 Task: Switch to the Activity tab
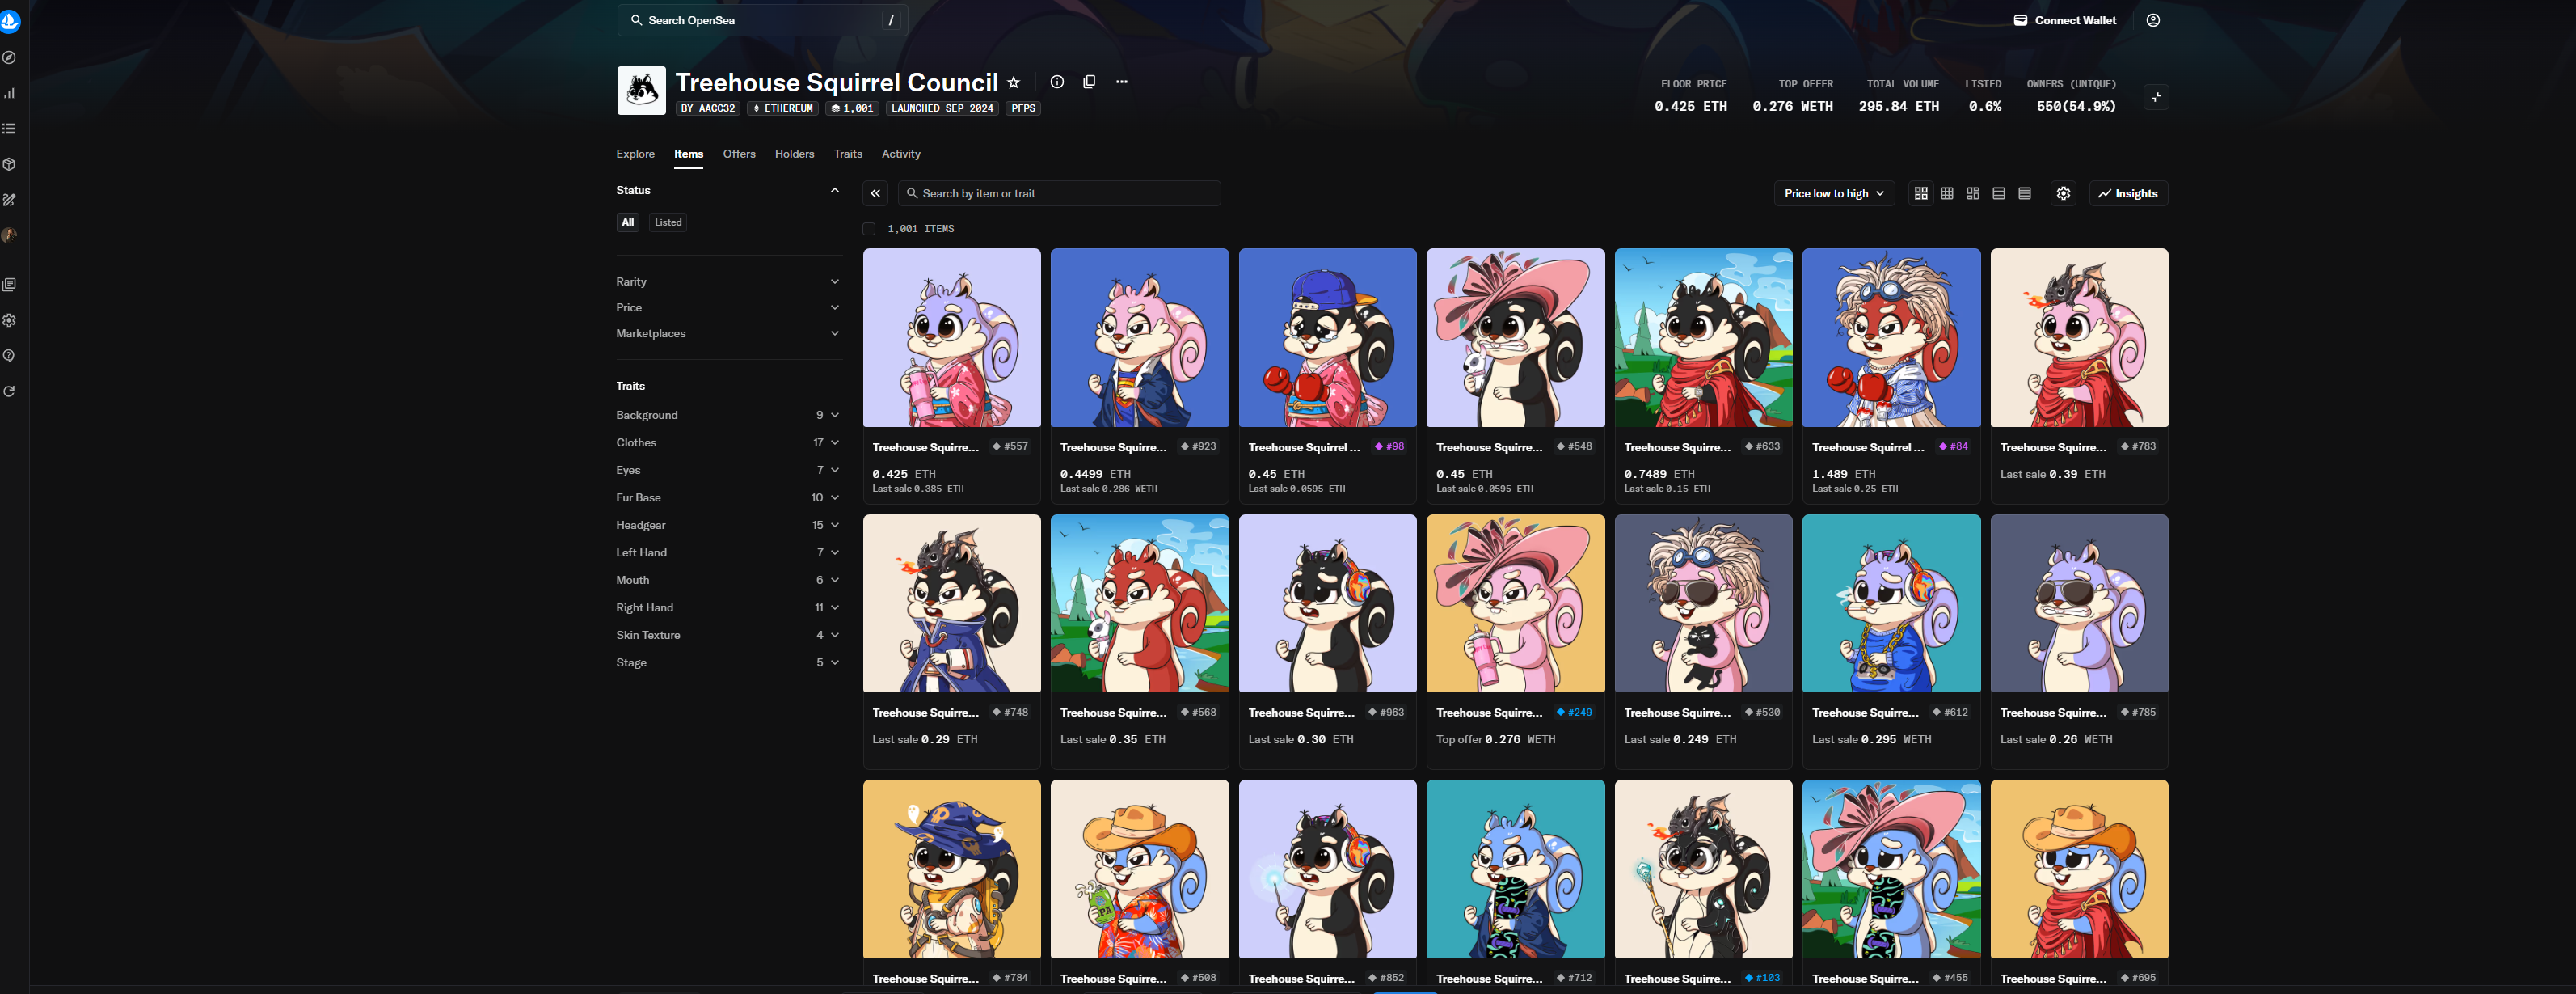point(901,154)
